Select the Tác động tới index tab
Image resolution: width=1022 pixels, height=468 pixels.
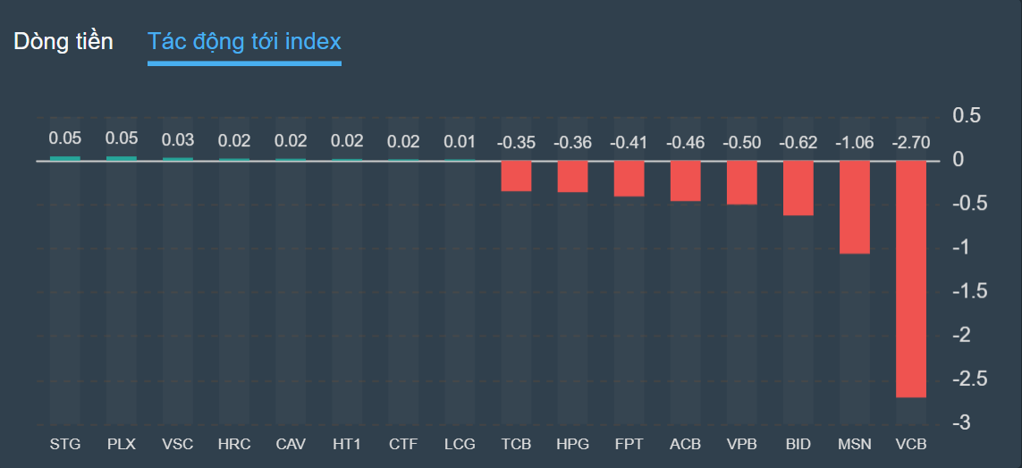pyautogui.click(x=244, y=41)
